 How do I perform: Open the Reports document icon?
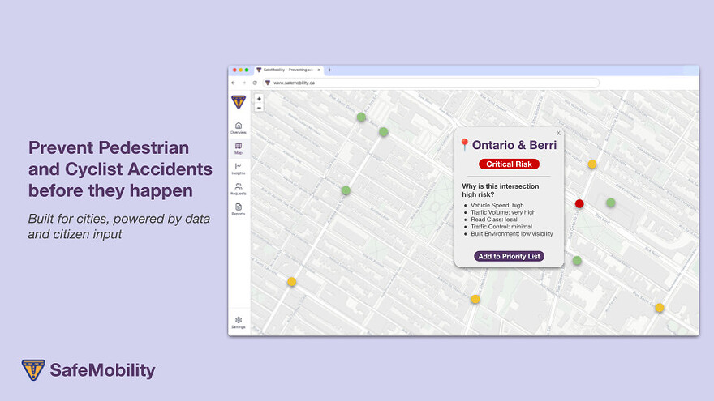pos(238,208)
